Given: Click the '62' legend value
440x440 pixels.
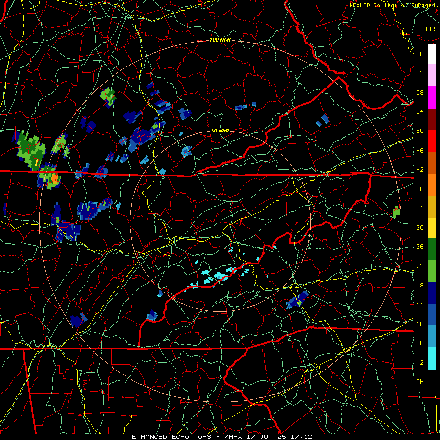Looking at the screenshot, I should (420, 73).
